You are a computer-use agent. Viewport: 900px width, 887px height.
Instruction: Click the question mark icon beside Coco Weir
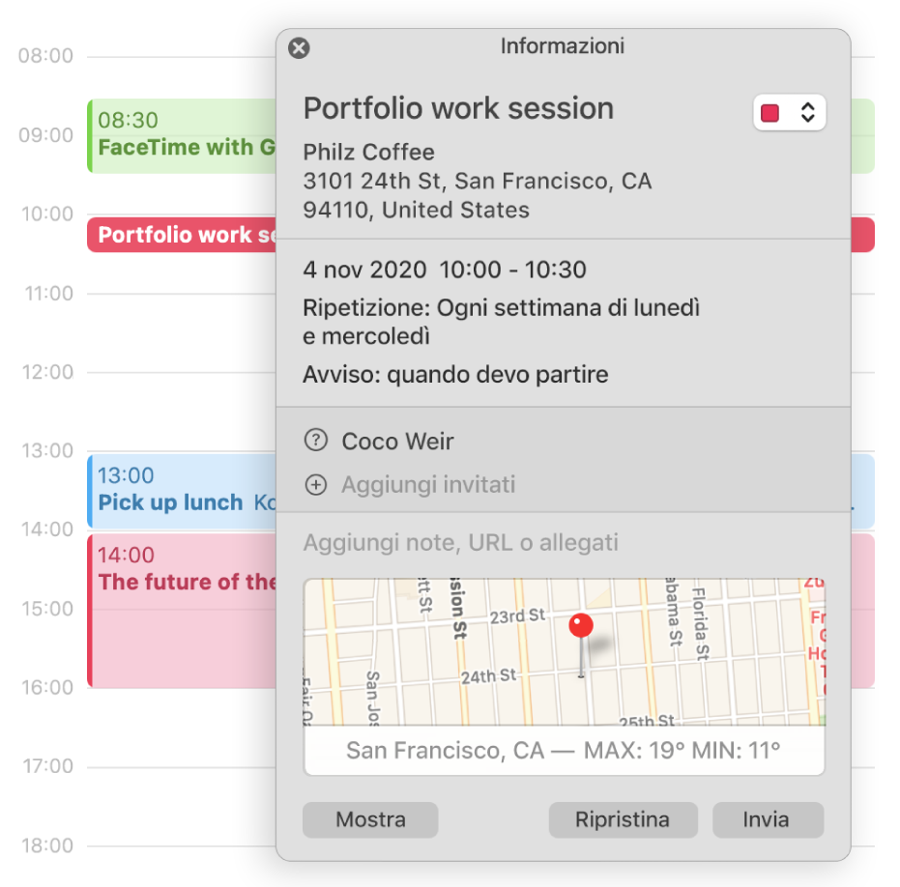coord(316,442)
